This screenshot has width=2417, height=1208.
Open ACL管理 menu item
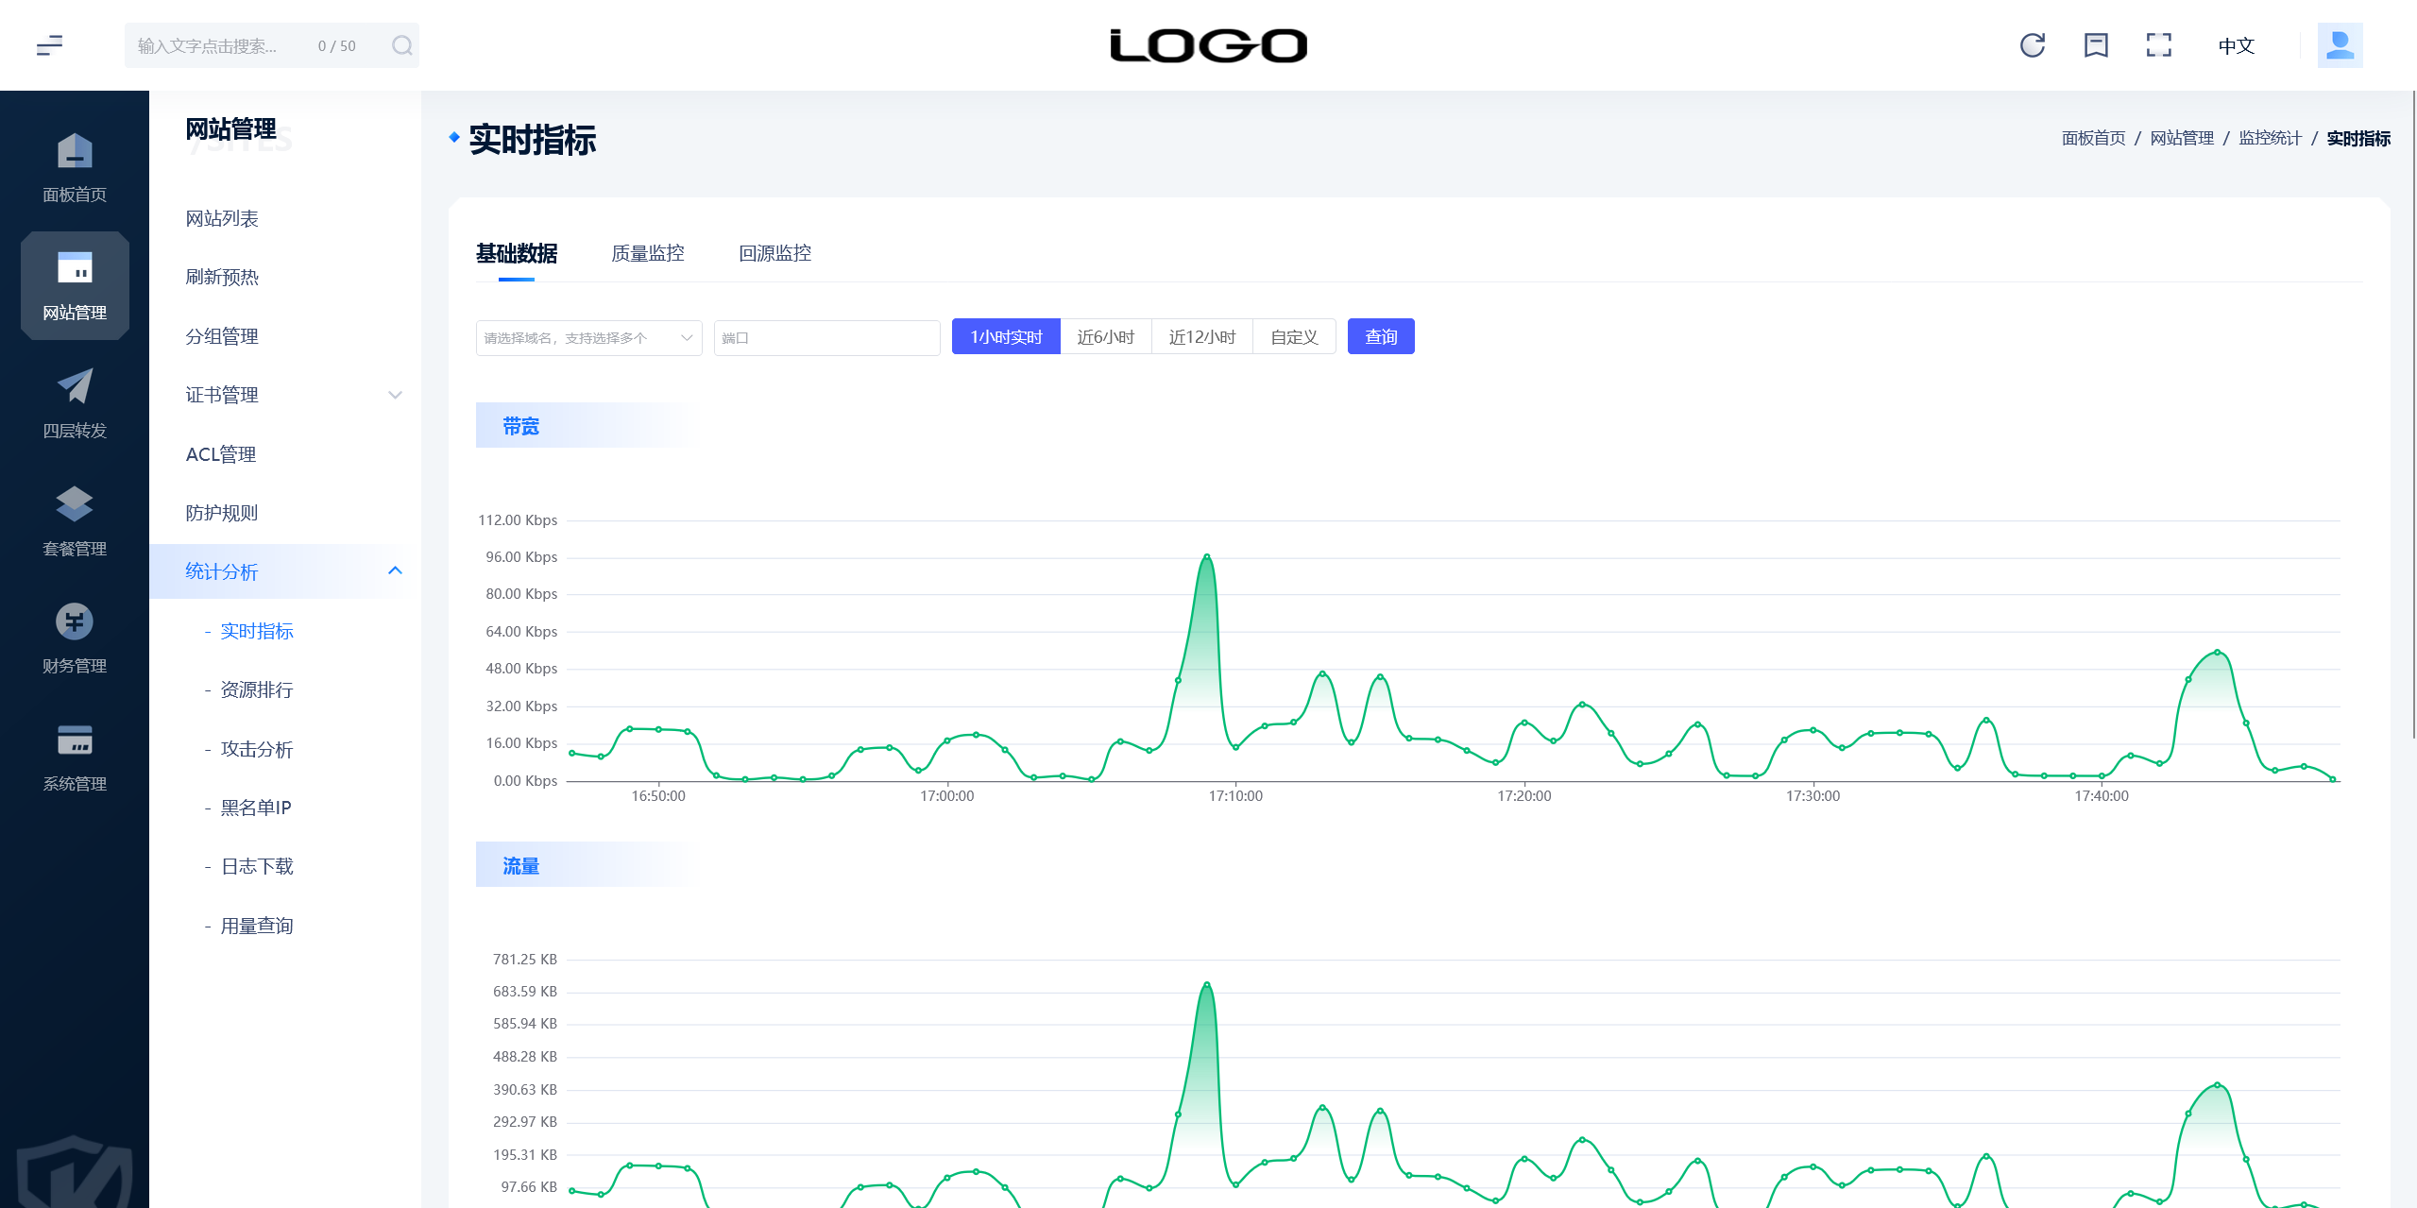[x=221, y=454]
